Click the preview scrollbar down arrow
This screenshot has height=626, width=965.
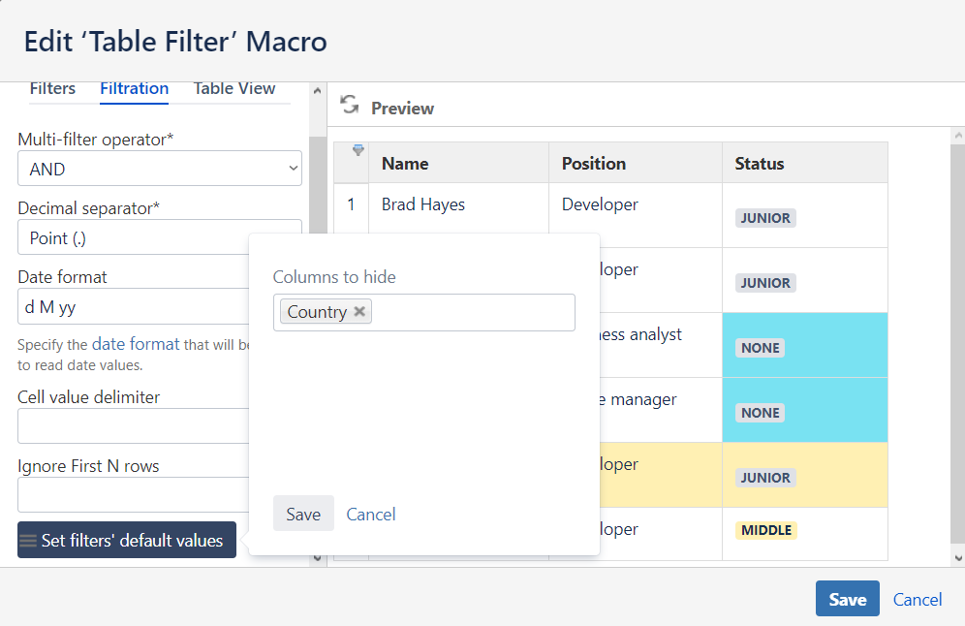(957, 558)
